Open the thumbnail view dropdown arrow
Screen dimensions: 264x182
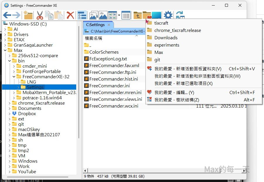(x=119, y=15)
